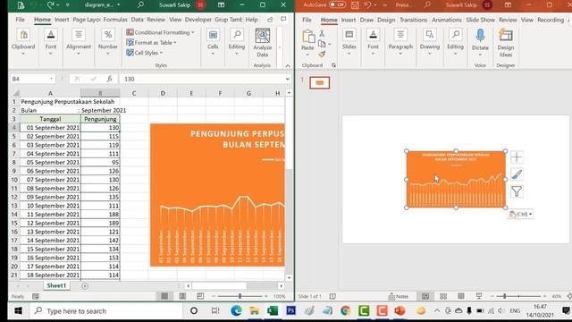This screenshot has width=572, height=322.
Task: Open Microsoft Edge from taskbar
Action: click(x=236, y=311)
